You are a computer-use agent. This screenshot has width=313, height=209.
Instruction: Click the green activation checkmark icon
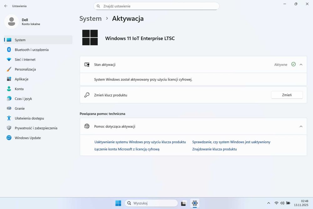click(x=294, y=64)
